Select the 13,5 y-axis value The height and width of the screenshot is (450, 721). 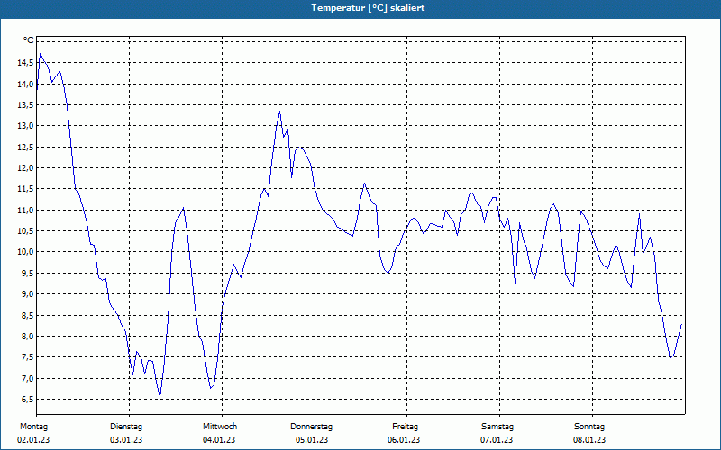(25, 104)
